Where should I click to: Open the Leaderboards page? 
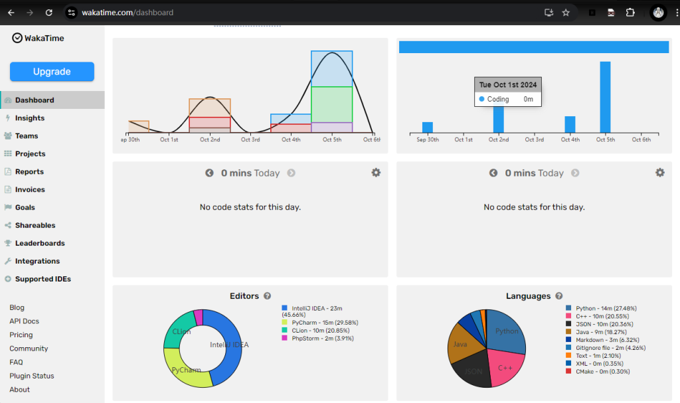(x=40, y=244)
